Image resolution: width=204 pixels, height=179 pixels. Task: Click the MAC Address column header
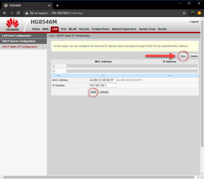coord(103,62)
